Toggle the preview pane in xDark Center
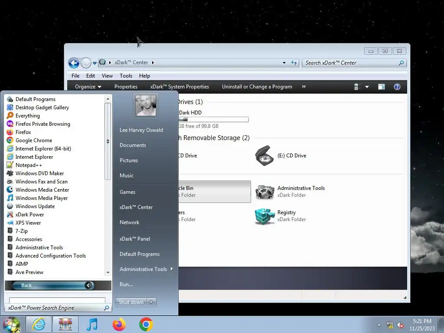444x333 pixels. pyautogui.click(x=382, y=87)
